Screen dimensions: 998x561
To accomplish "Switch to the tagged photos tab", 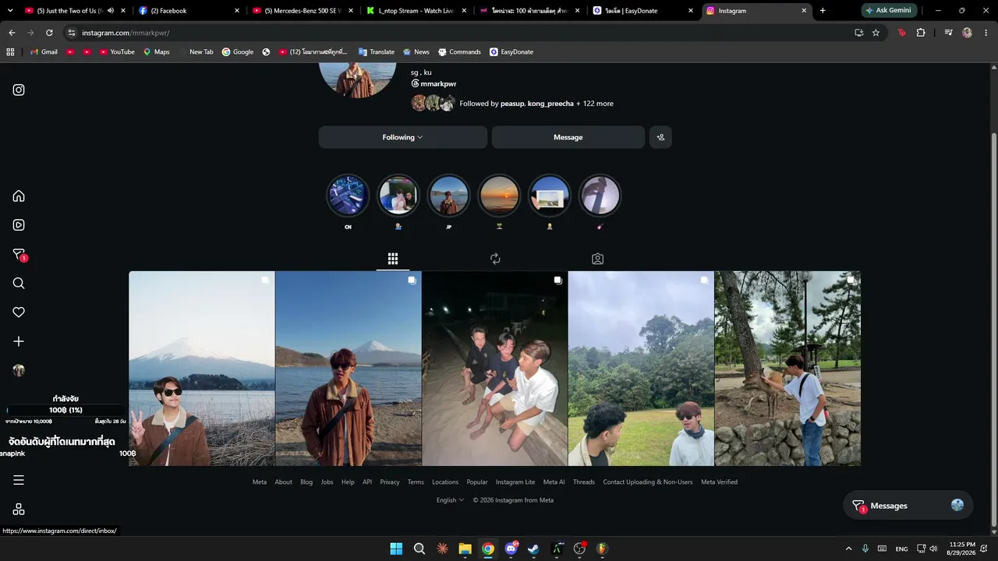I will 597,259.
